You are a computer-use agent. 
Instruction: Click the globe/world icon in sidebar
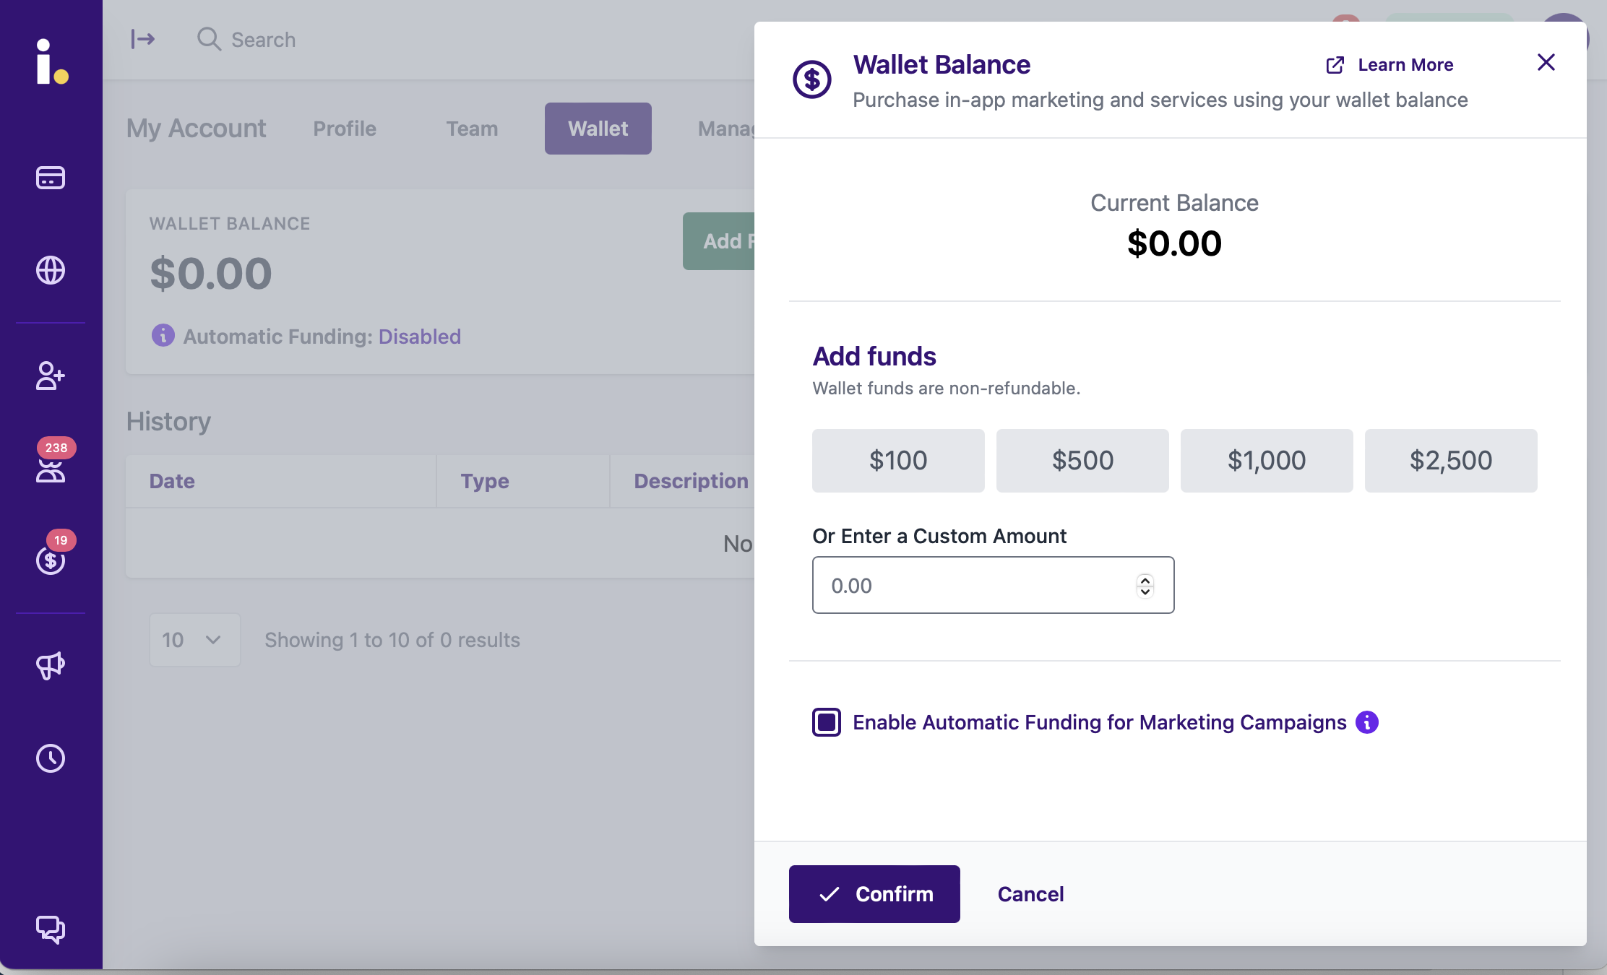click(51, 271)
